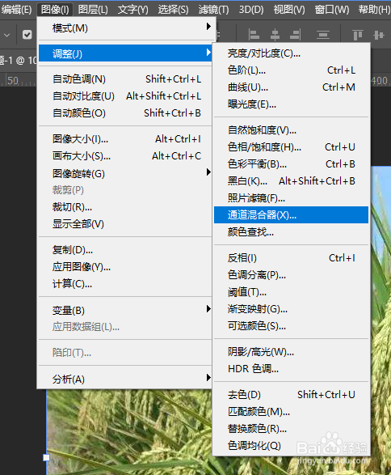
Task: Open 画布大小(S)... dialog
Action: [125, 156]
